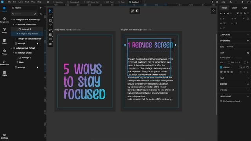Switch to the Export tab
The height and width of the screenshot is (141, 251).
click(x=235, y=8)
